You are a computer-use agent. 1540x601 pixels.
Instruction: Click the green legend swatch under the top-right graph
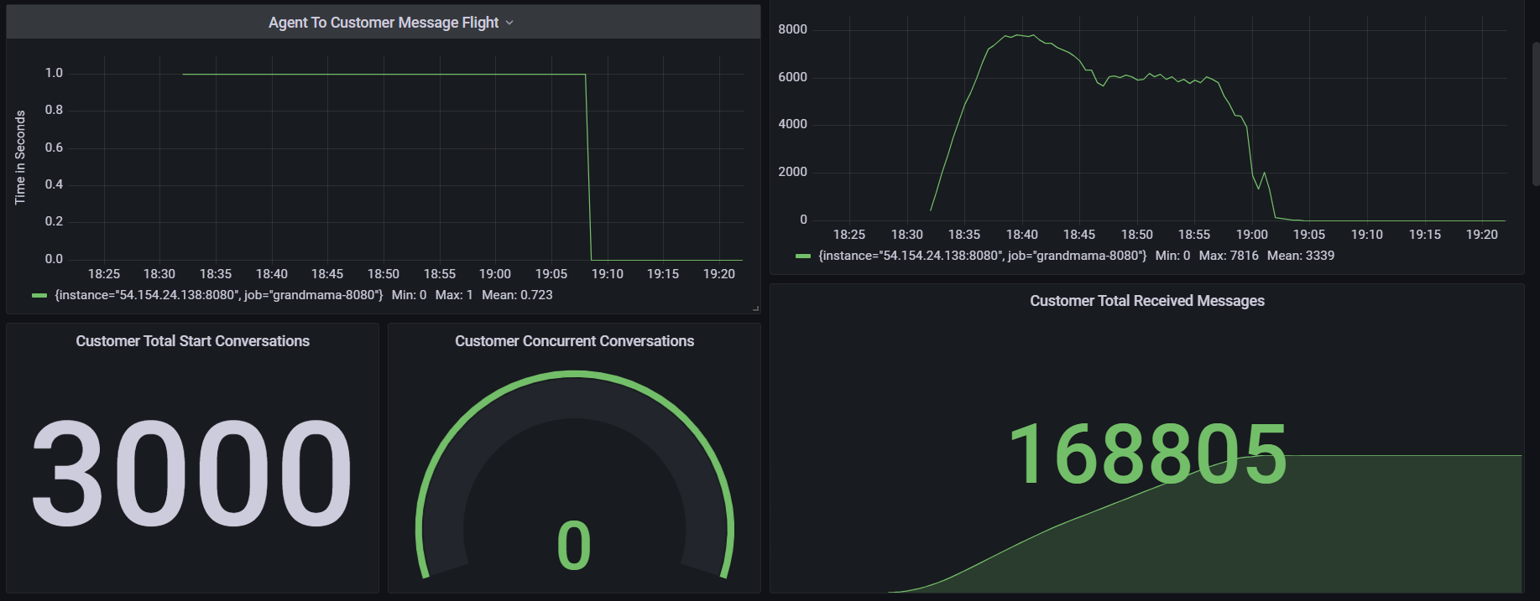coord(803,256)
